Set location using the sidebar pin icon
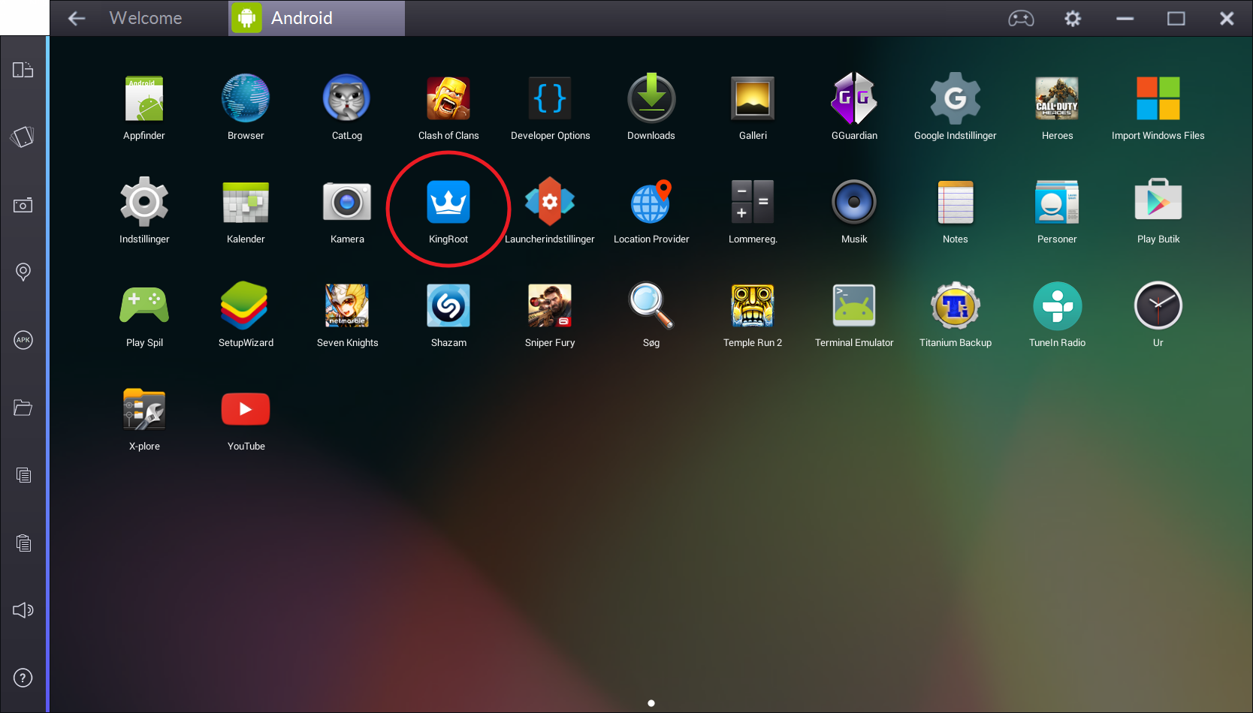 click(23, 272)
